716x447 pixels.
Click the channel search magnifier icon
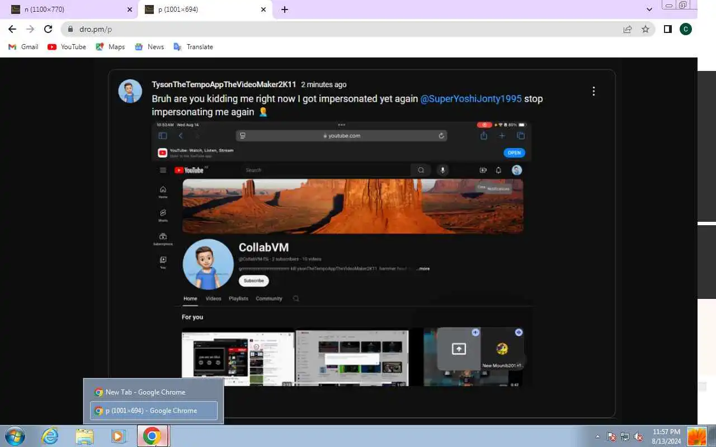[x=296, y=298]
